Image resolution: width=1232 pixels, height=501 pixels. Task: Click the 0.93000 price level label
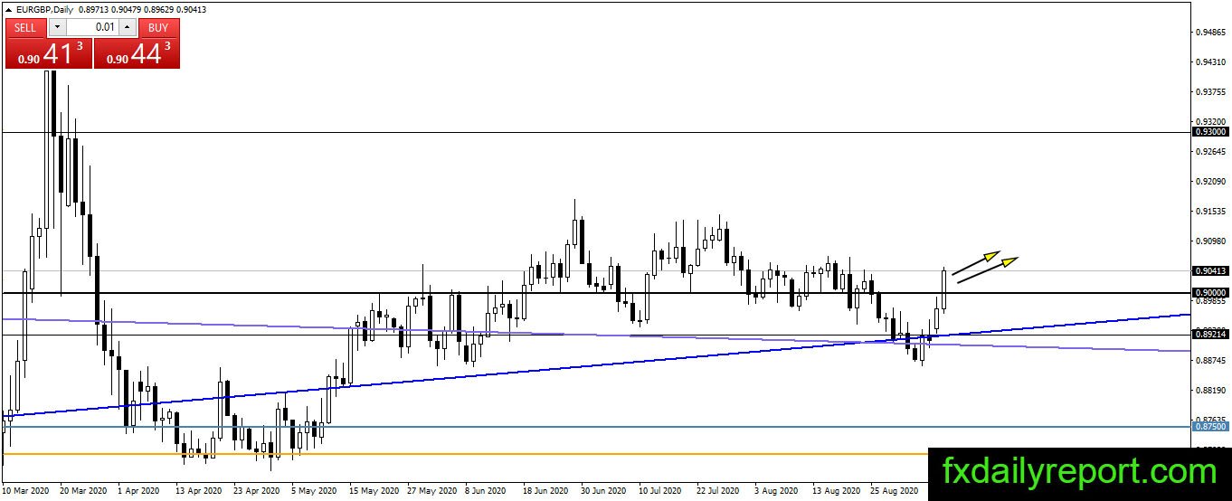point(1210,132)
